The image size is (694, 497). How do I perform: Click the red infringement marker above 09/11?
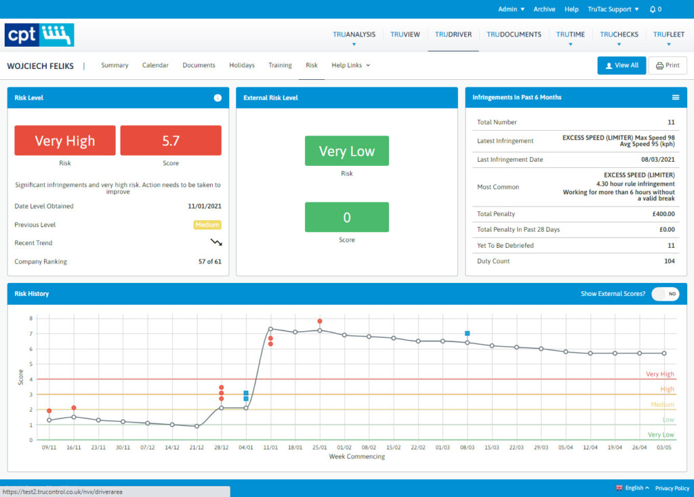click(49, 411)
